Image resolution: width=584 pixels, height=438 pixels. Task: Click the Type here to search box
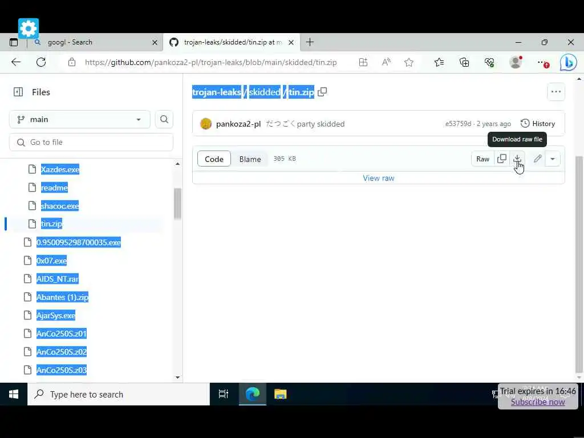(x=119, y=394)
